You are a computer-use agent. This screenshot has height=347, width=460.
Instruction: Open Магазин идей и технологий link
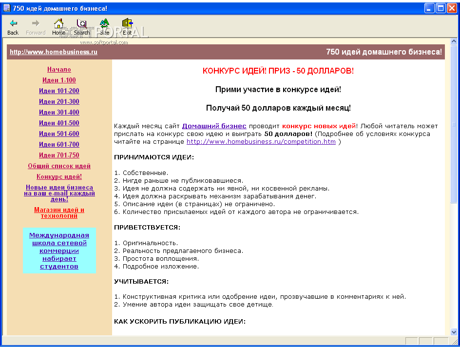(59, 212)
